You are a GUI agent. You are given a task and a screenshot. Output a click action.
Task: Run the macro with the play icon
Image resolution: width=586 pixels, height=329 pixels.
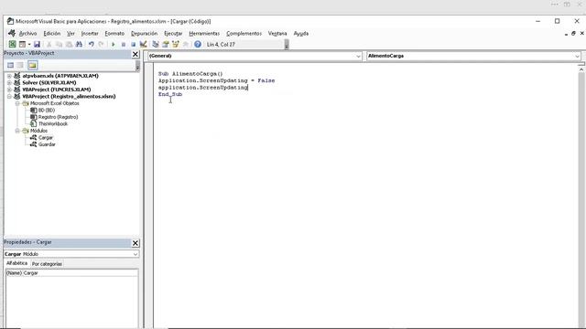click(x=114, y=45)
